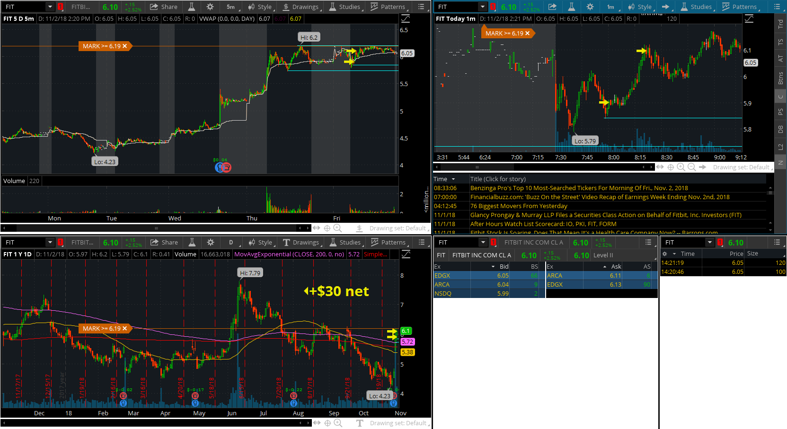
Task: Open the list menu icon in the Level II panel
Action: (648, 242)
